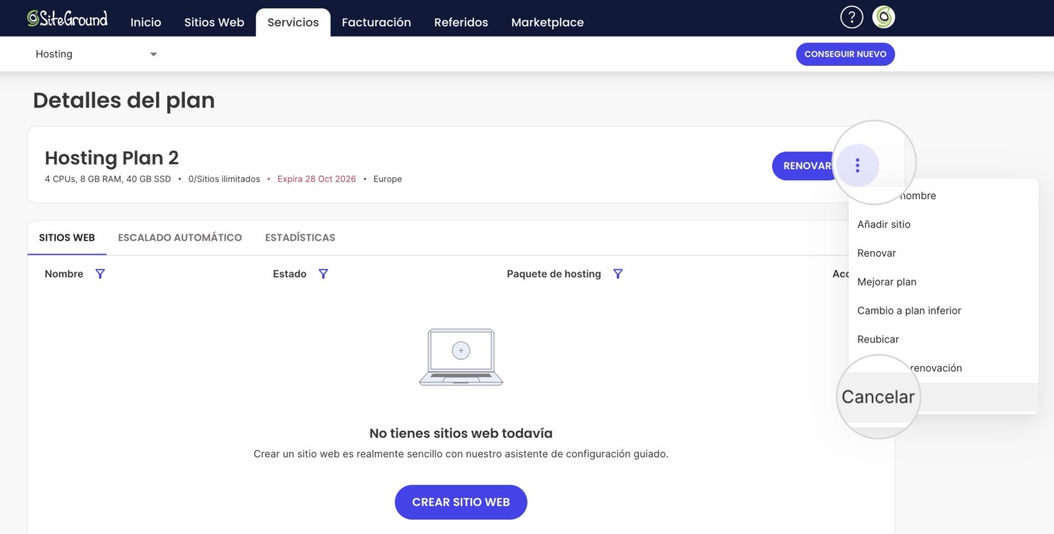The image size is (1054, 534).
Task: Click the Paquete de hosting column header
Action: click(x=554, y=274)
